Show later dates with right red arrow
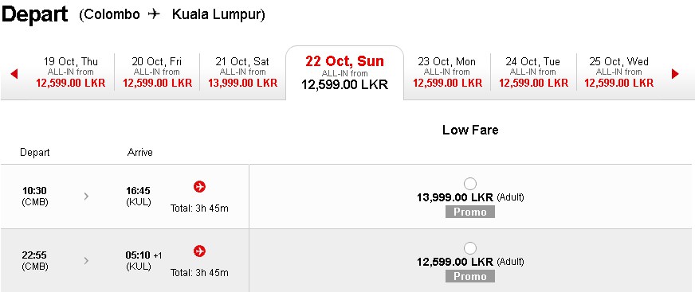 pyautogui.click(x=675, y=73)
